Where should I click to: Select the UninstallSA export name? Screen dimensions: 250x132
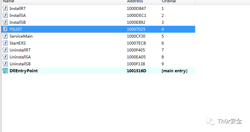pos(20,57)
